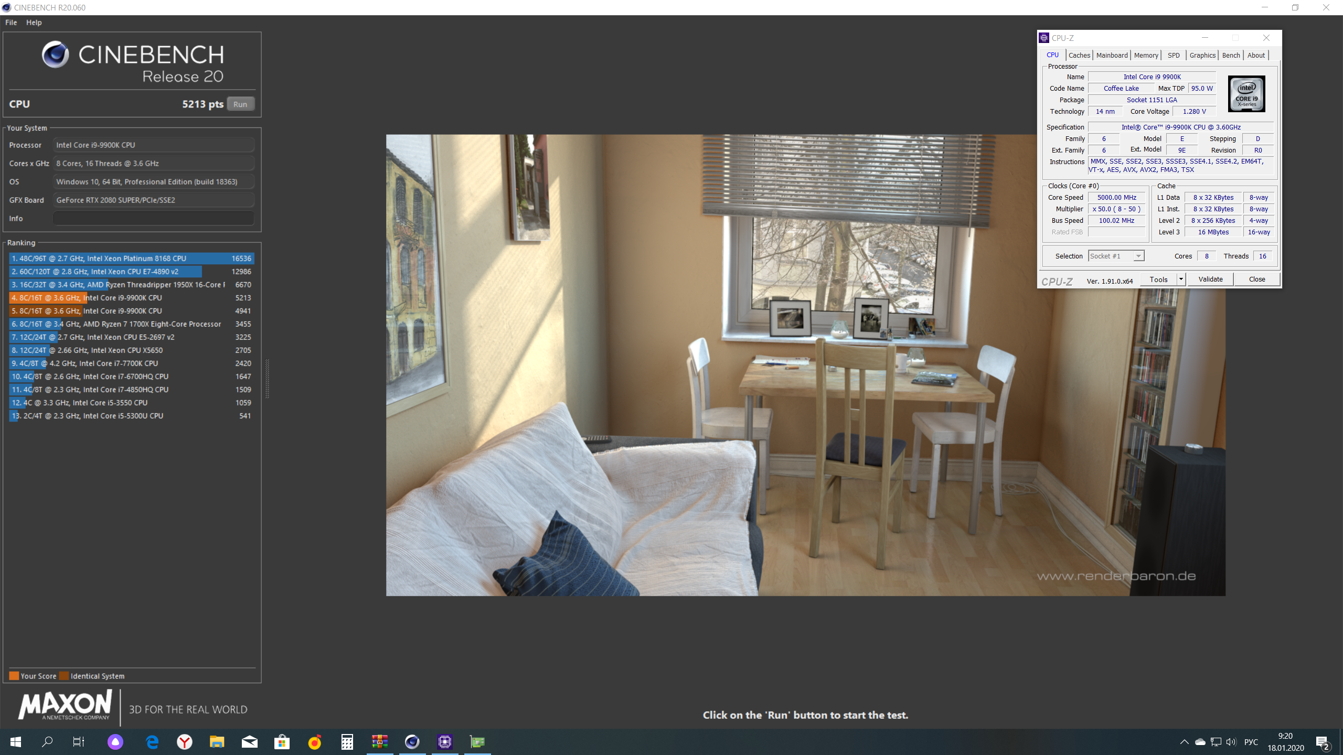Open CPU-Z from the taskbar icon
1343x755 pixels.
tap(445, 741)
